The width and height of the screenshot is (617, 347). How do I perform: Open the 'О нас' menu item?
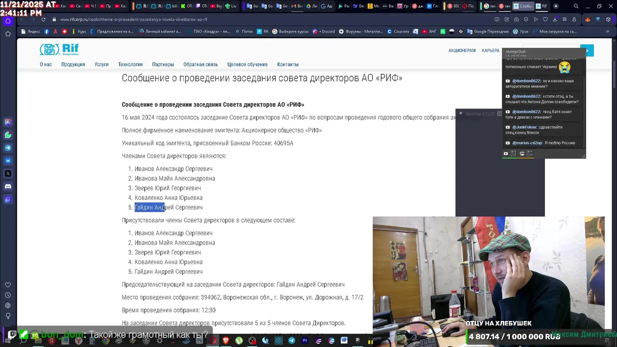coord(46,65)
